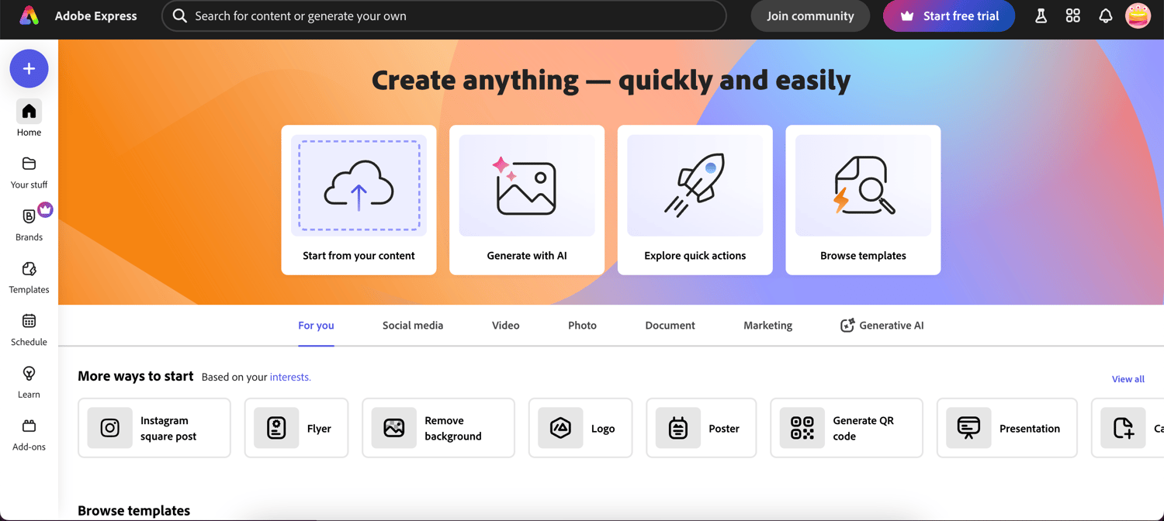Click the Instagram square post icon
The image size is (1164, 521).
[110, 428]
